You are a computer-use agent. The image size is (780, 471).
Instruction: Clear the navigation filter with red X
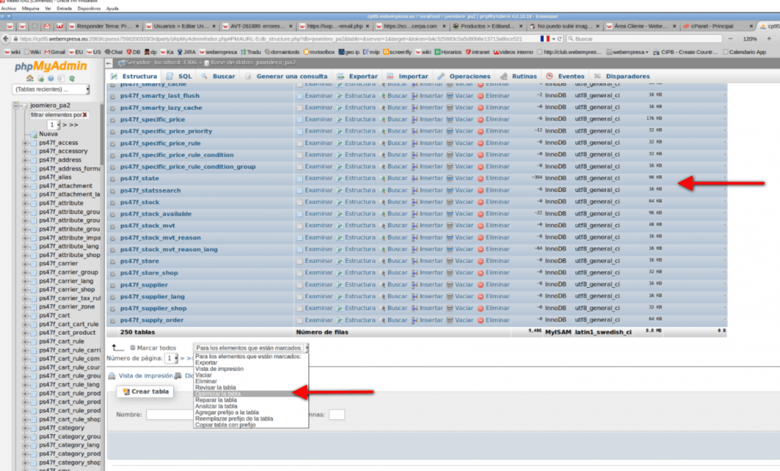(x=84, y=115)
